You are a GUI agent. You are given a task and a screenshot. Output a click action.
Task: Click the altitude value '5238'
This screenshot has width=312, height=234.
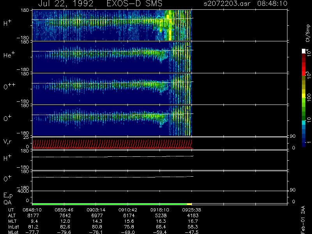161,216
